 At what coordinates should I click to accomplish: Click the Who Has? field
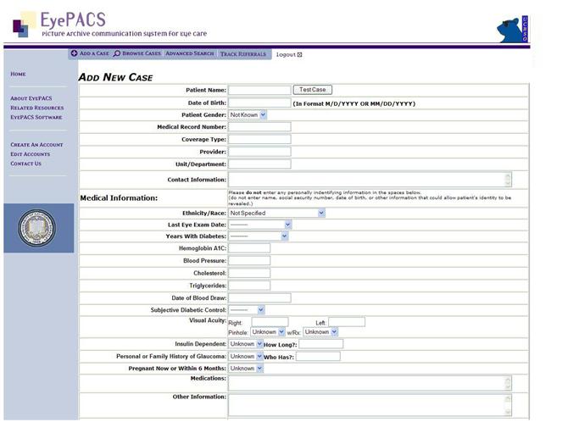tap(318, 356)
